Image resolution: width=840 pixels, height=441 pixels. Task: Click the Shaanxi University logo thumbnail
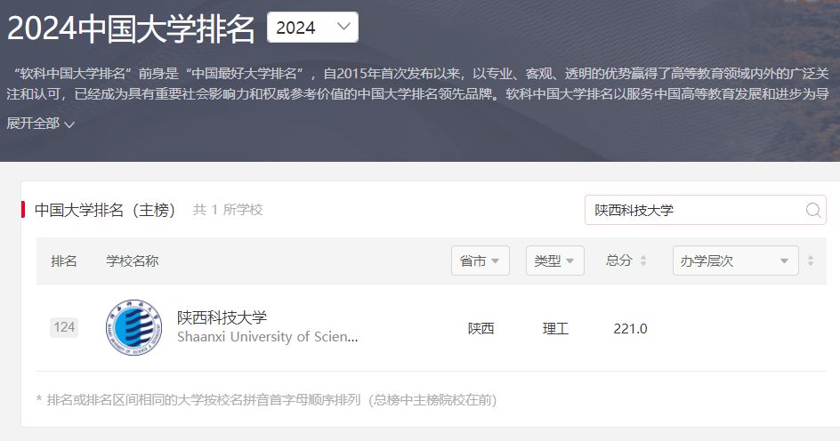tap(134, 327)
